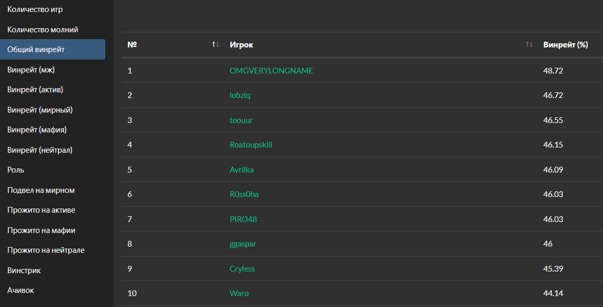
Task: Select Количество молний in sidebar
Action: pyautogui.click(x=43, y=30)
